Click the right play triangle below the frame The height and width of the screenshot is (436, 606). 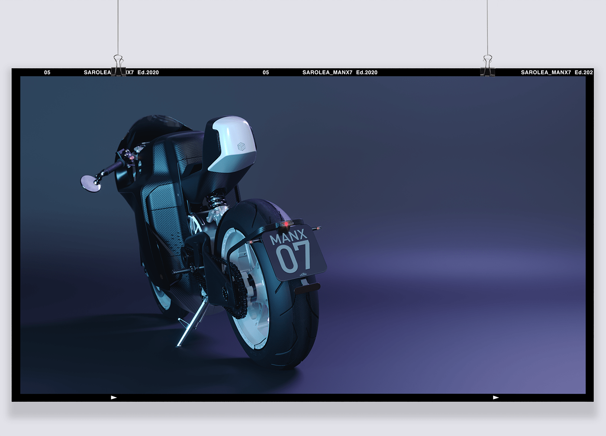coord(495,397)
